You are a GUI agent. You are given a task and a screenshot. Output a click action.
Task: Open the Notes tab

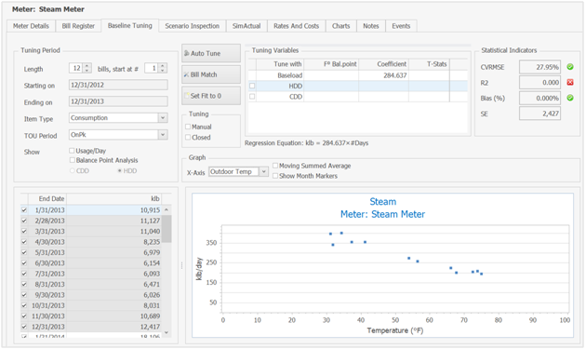click(371, 26)
